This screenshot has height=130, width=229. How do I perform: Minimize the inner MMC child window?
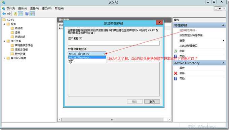point(216,8)
